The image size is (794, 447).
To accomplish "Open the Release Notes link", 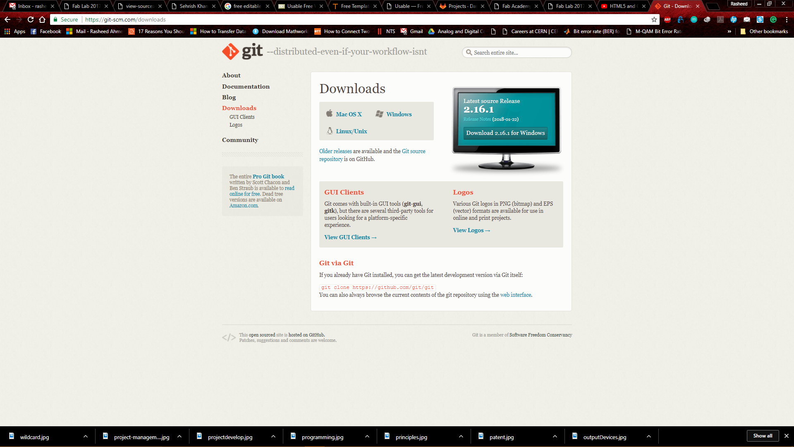I will click(477, 119).
